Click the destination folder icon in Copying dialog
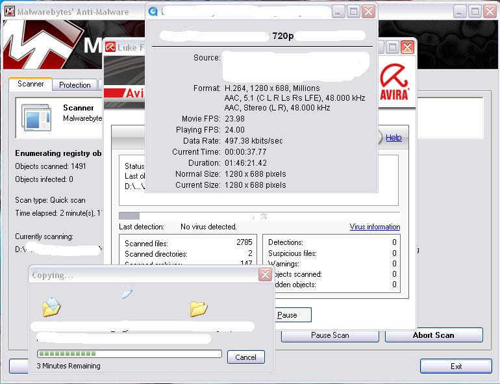500x384 pixels. [199, 309]
